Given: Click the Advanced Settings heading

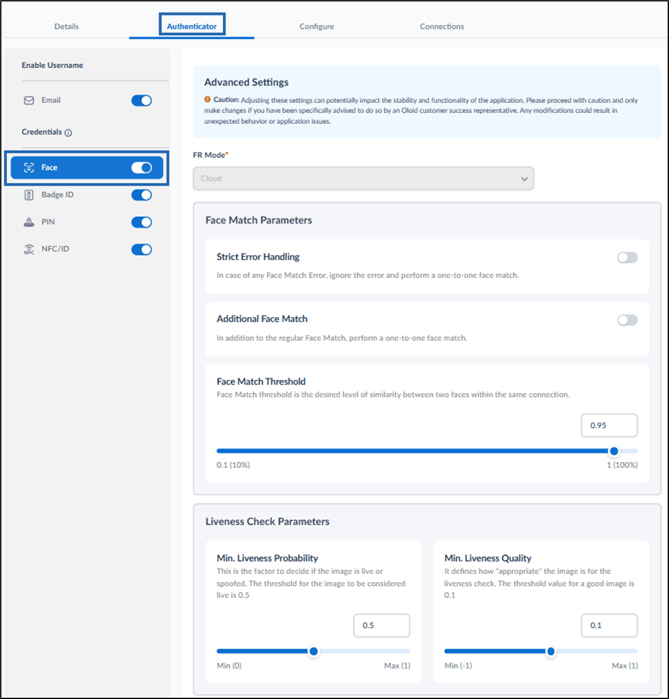Looking at the screenshot, I should (246, 82).
